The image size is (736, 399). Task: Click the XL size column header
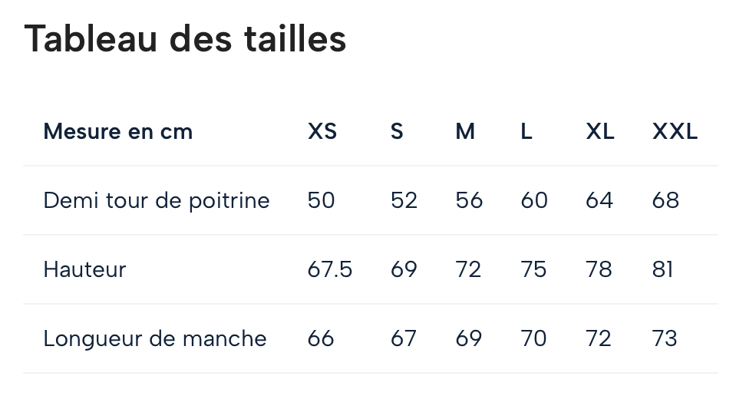(x=600, y=132)
